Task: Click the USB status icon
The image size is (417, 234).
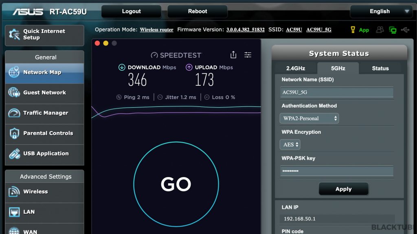Action: coord(405,30)
